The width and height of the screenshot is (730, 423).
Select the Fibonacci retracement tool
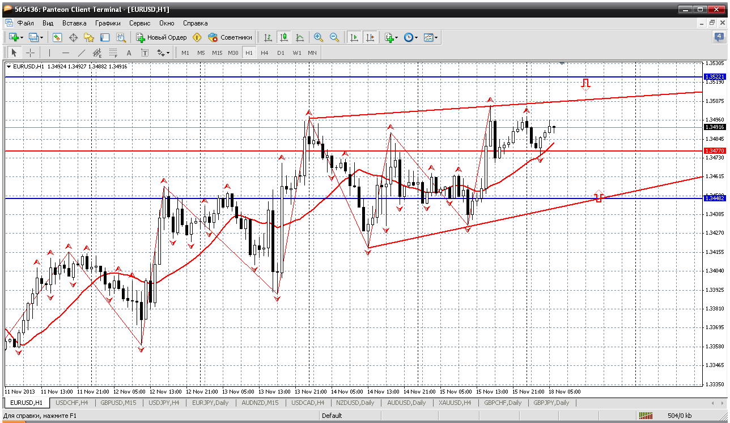pos(113,53)
